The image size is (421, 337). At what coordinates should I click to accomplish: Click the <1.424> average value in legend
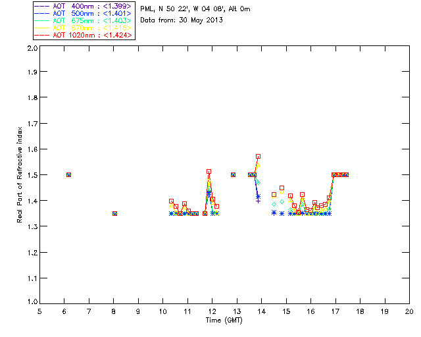(118, 35)
